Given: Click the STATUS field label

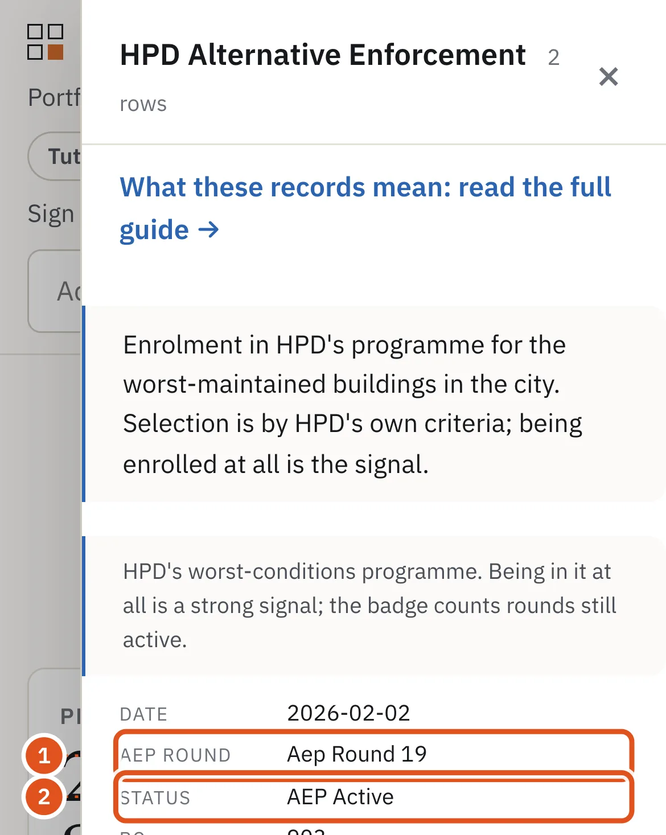Looking at the screenshot, I should pyautogui.click(x=155, y=798).
